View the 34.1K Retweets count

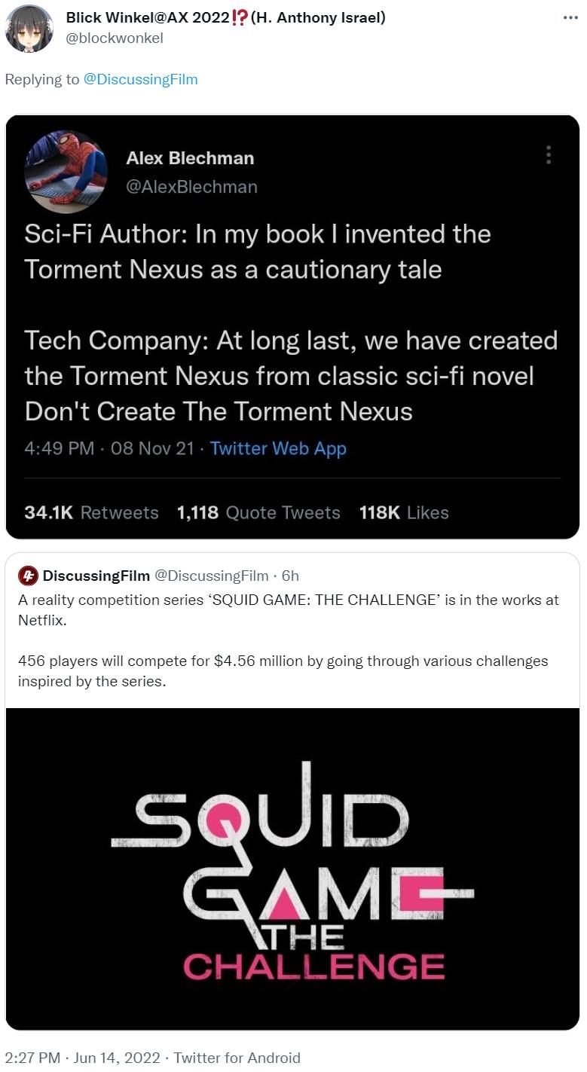91,512
